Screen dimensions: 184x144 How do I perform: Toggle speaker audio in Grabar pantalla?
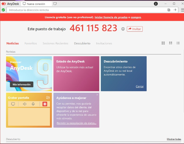click(x=25, y=104)
